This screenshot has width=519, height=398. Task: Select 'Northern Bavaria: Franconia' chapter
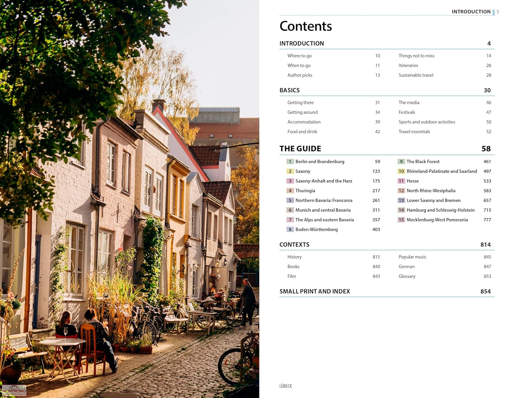coord(324,200)
